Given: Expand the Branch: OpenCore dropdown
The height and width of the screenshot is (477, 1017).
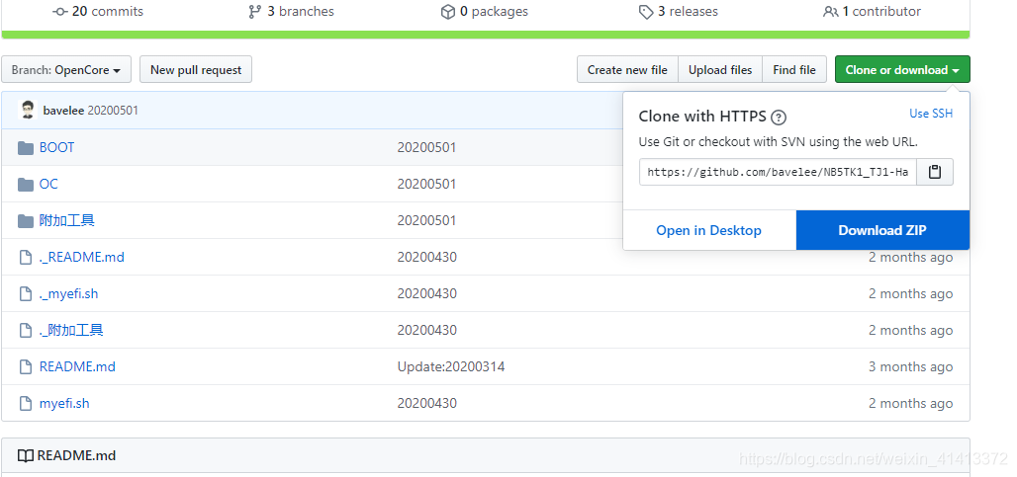Looking at the screenshot, I should point(66,69).
